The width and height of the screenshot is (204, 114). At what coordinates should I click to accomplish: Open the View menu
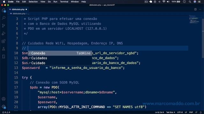[x=43, y=2]
